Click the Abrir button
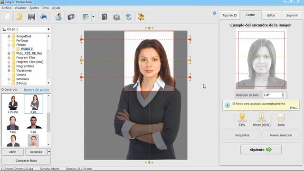This screenshot has height=171, width=304. click(13, 152)
